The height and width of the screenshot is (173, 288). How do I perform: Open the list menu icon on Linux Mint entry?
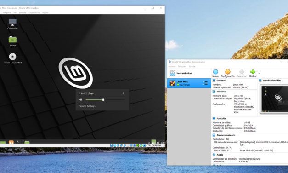[205, 83]
